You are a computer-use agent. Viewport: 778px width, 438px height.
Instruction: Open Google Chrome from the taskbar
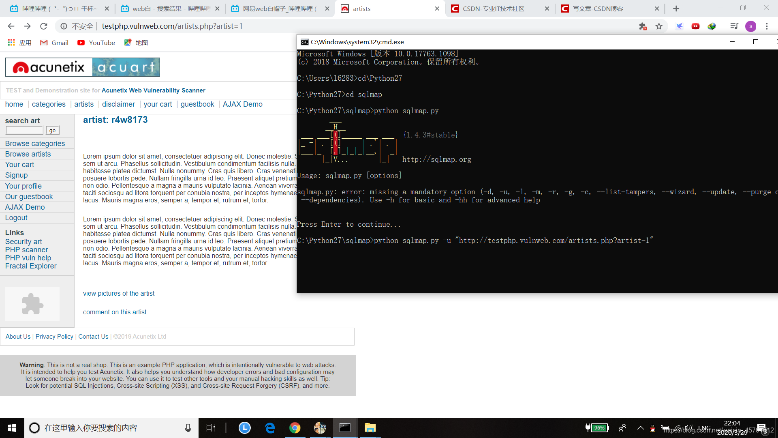tap(295, 428)
